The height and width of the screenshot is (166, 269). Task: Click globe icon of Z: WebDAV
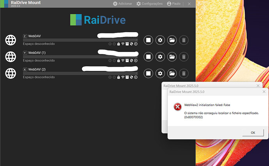(11, 40)
